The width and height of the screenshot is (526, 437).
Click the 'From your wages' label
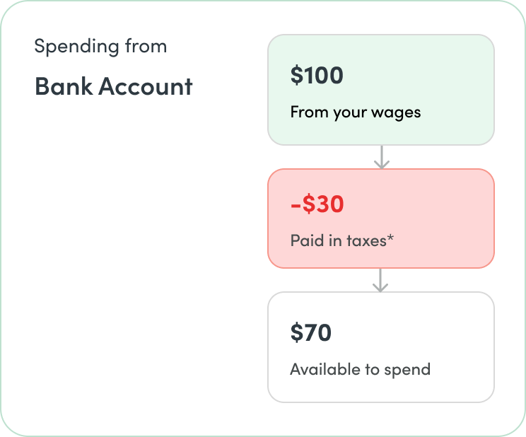click(x=355, y=112)
